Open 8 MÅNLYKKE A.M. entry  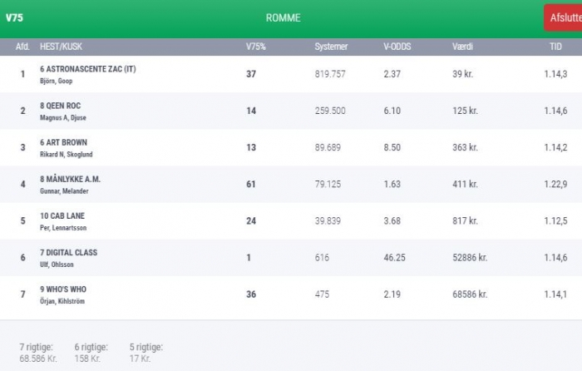tap(70, 179)
